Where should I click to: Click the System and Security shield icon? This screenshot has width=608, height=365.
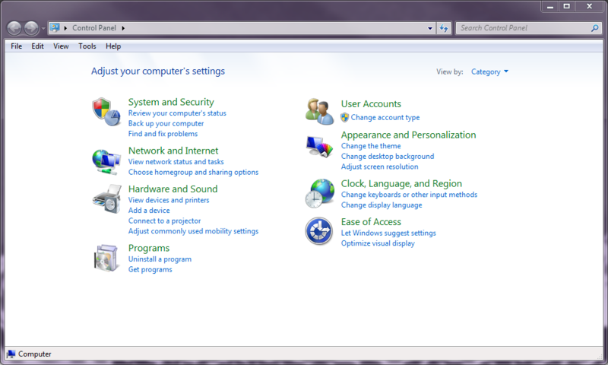[106, 111]
